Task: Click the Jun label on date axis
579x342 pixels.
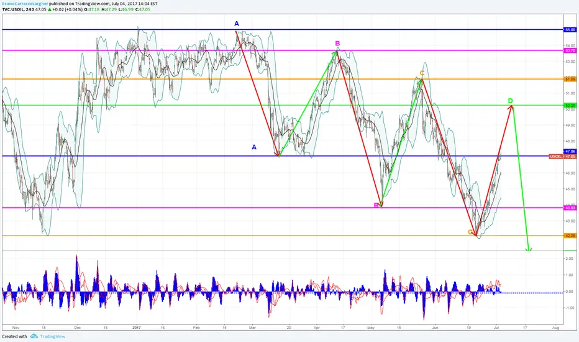Action: pyautogui.click(x=435, y=328)
